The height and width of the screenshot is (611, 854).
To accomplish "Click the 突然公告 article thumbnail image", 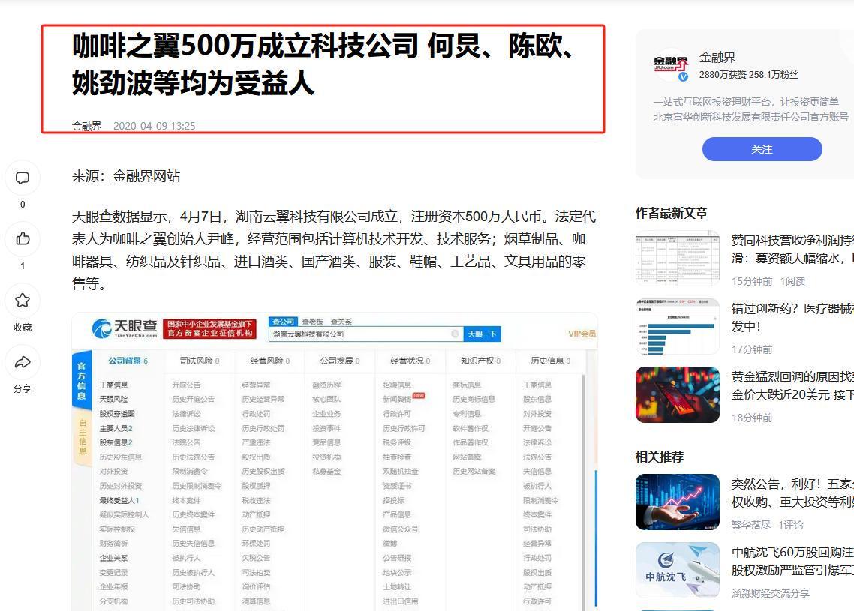I will [677, 502].
